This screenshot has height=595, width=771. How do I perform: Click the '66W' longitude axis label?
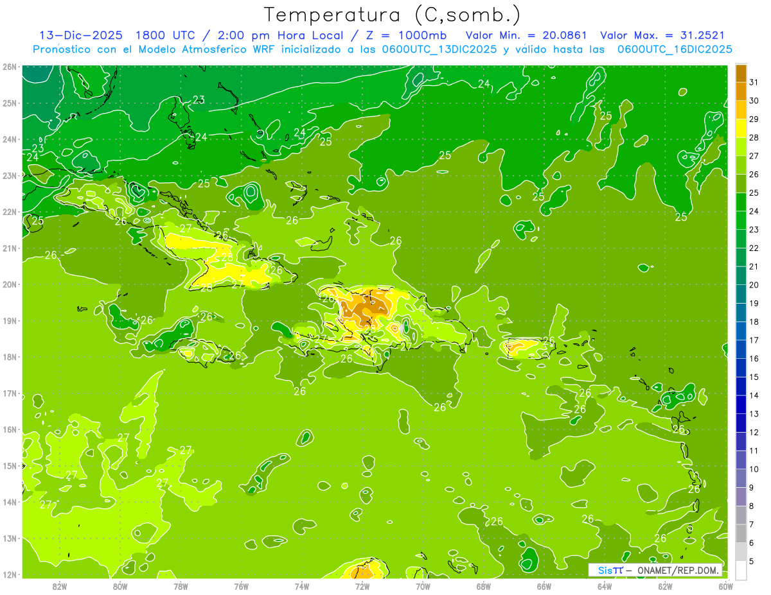[544, 586]
